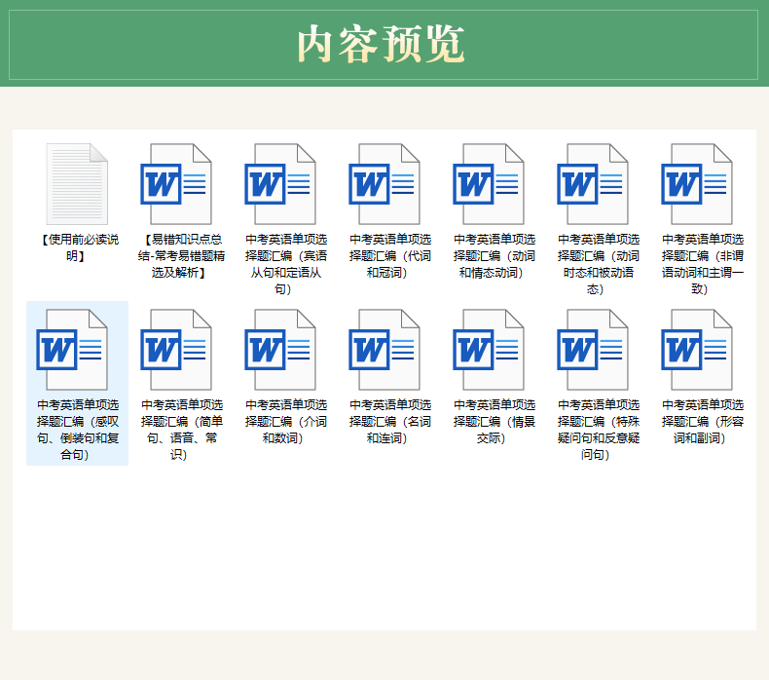Click the 代词和冠词 Word document icon
This screenshot has height=680, width=769.
tap(384, 184)
